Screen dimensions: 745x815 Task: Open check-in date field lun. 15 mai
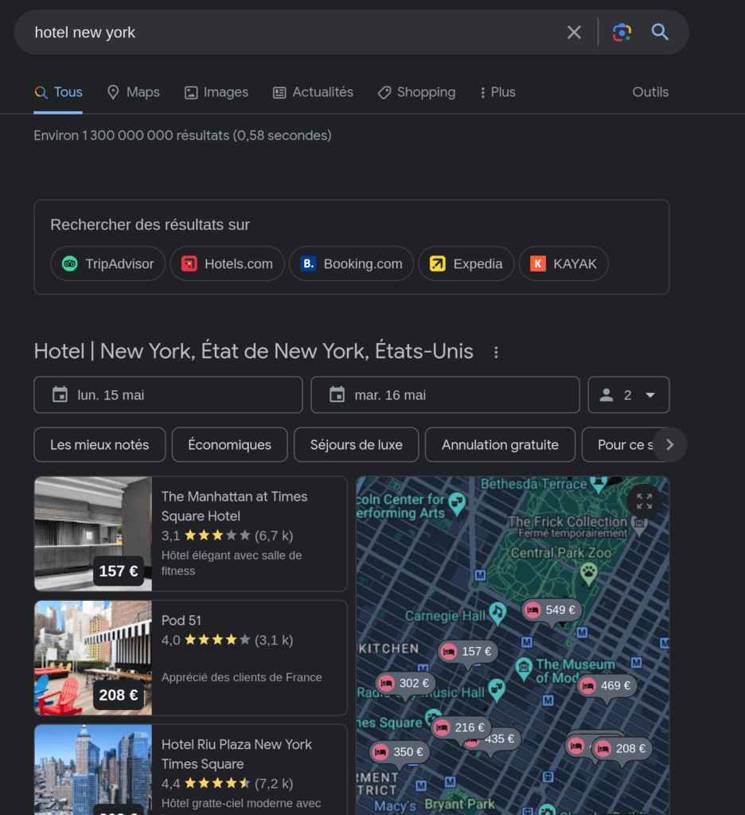[168, 395]
